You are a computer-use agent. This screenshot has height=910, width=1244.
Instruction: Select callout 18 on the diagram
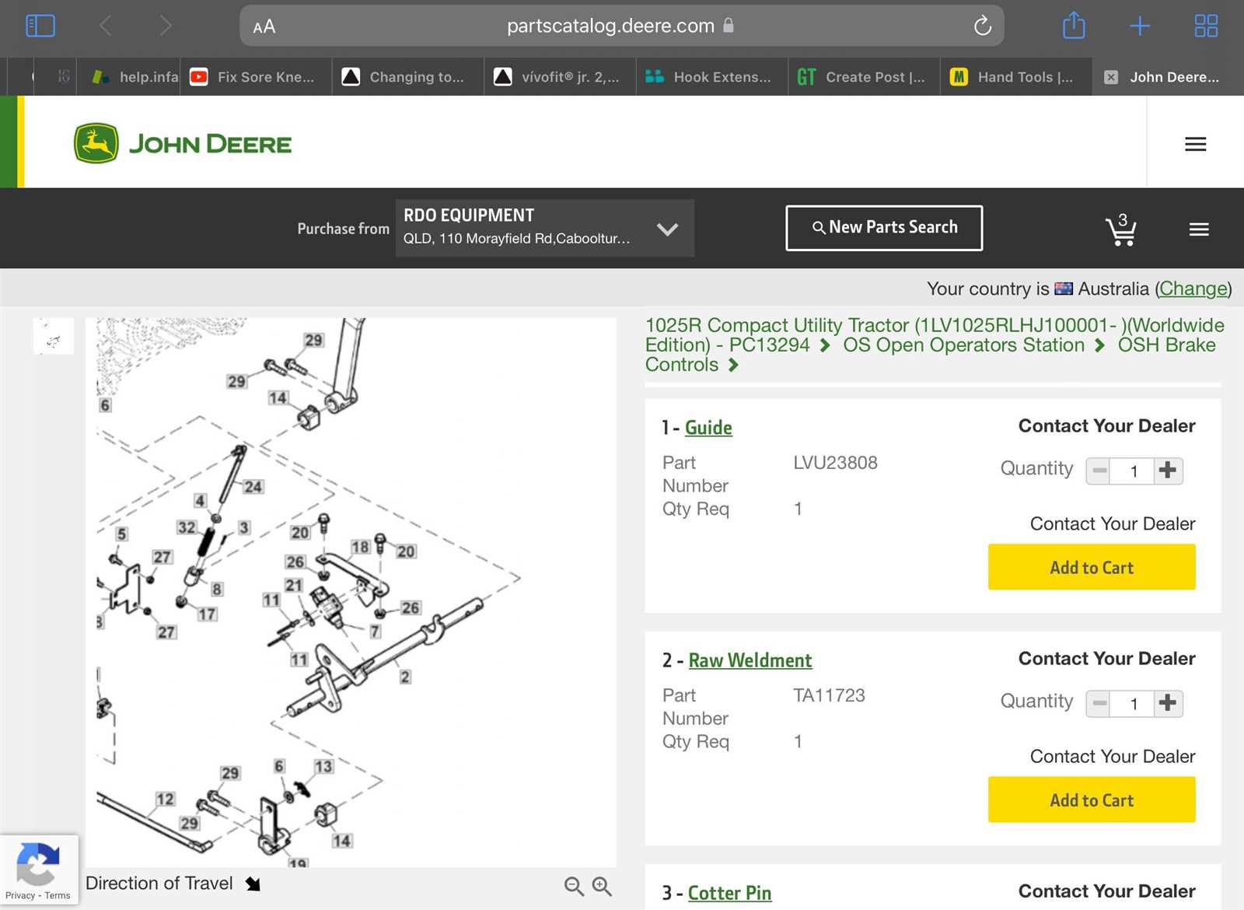coord(360,547)
